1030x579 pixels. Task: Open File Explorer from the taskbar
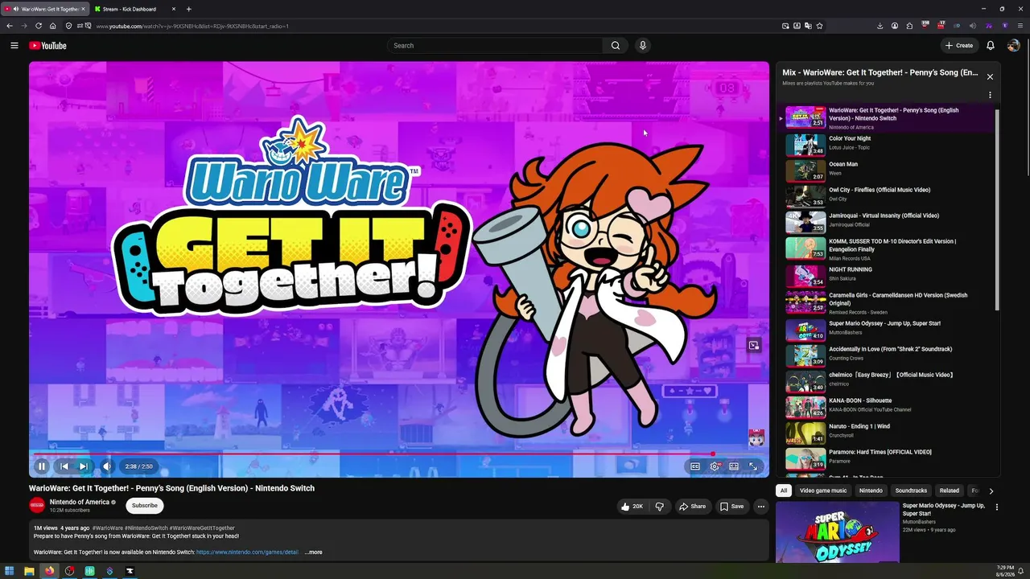[30, 571]
